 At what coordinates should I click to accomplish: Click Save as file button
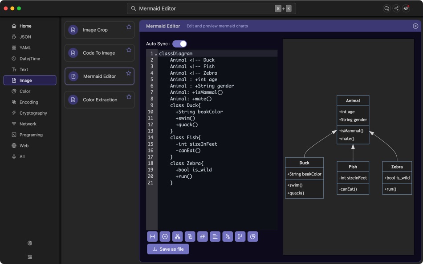point(168,249)
